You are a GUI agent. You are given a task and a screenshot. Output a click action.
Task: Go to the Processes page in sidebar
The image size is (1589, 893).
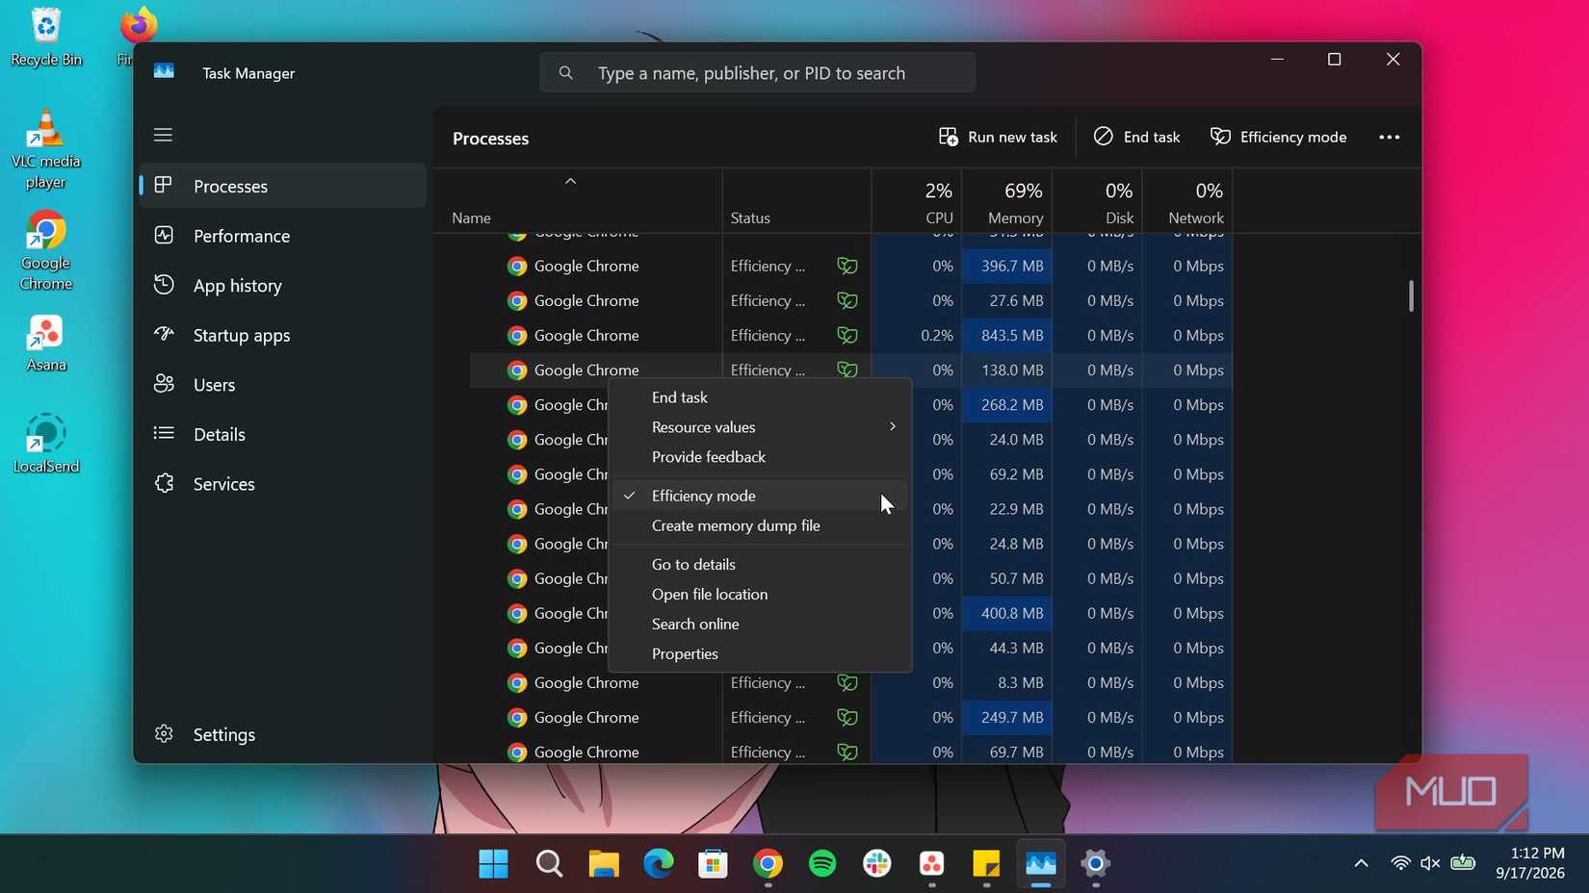tap(282, 186)
